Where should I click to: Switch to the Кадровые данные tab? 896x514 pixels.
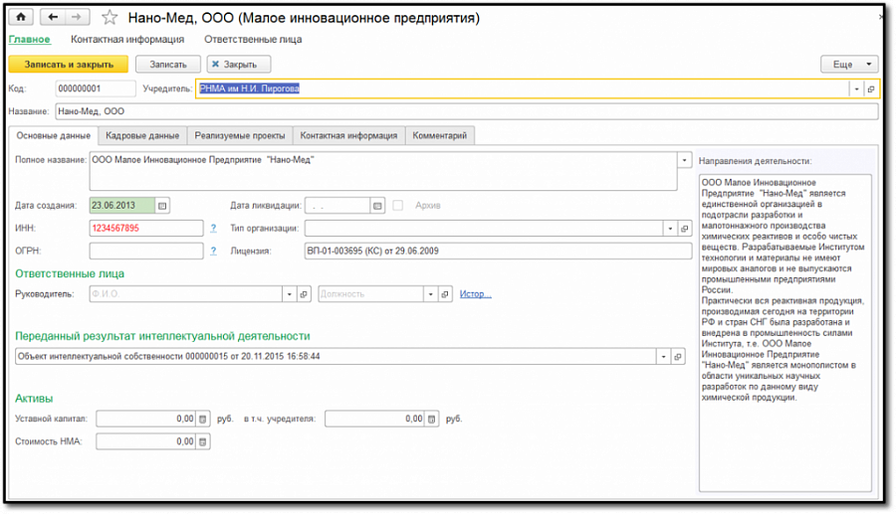tap(142, 136)
